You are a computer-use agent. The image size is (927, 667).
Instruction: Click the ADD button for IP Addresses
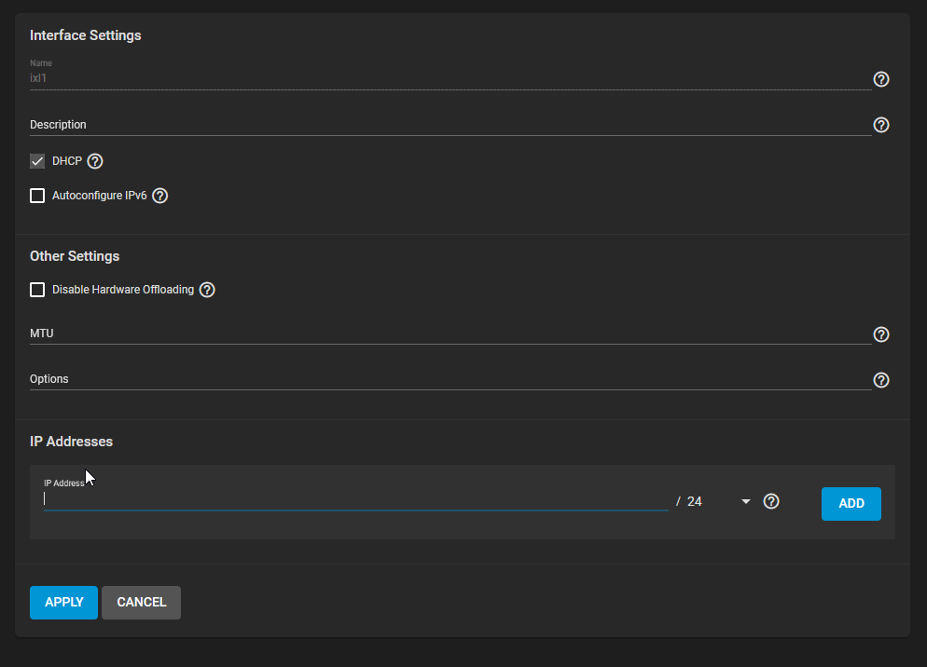[x=851, y=503]
